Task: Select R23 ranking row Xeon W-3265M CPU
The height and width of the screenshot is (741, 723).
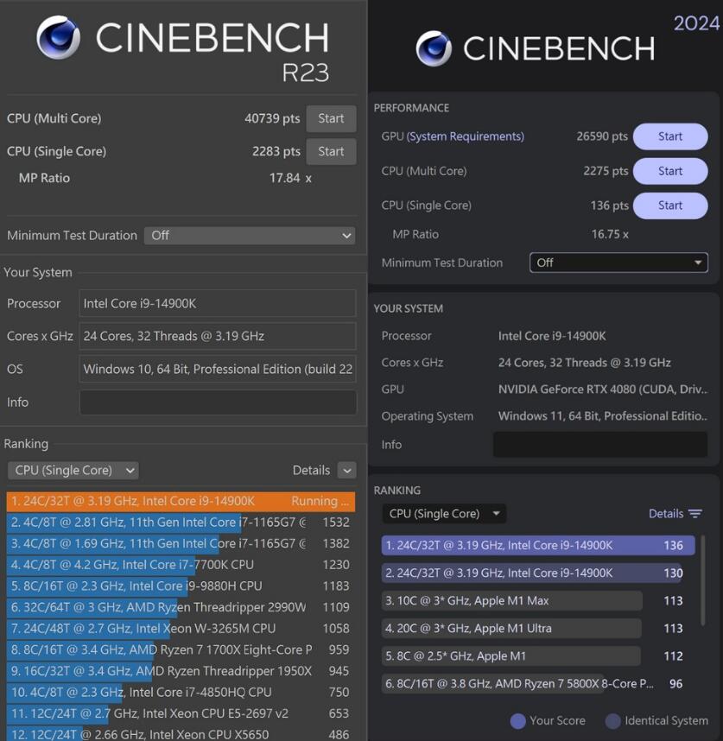Action: coord(181,629)
